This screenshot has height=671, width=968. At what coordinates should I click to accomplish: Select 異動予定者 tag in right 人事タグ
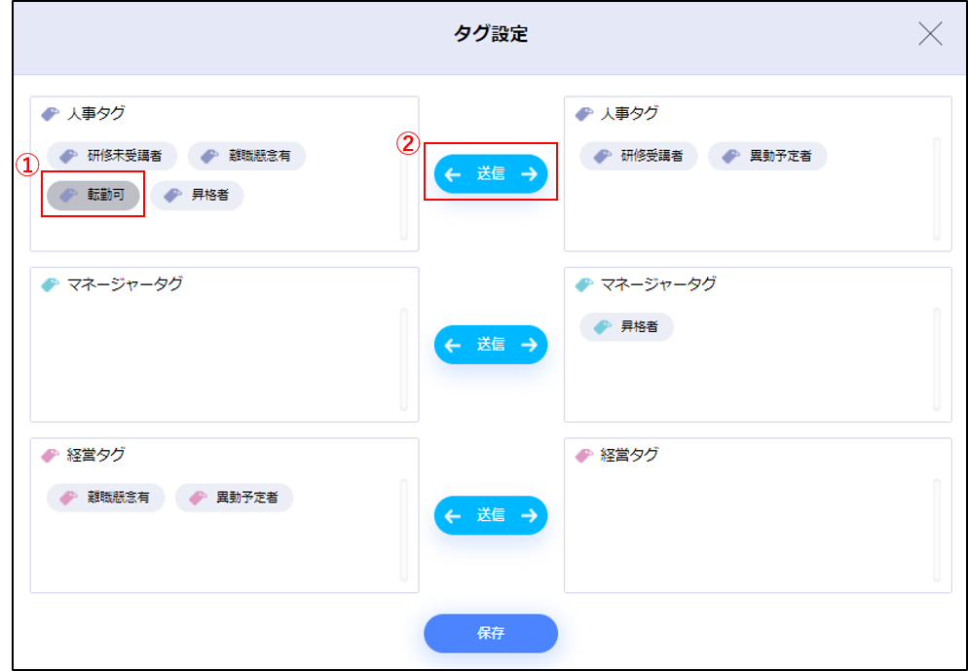767,156
